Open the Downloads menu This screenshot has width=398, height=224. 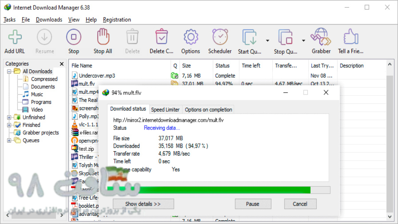pyautogui.click(x=49, y=19)
